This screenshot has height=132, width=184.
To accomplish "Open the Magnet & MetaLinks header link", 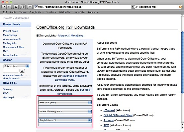I will click(71, 36).
